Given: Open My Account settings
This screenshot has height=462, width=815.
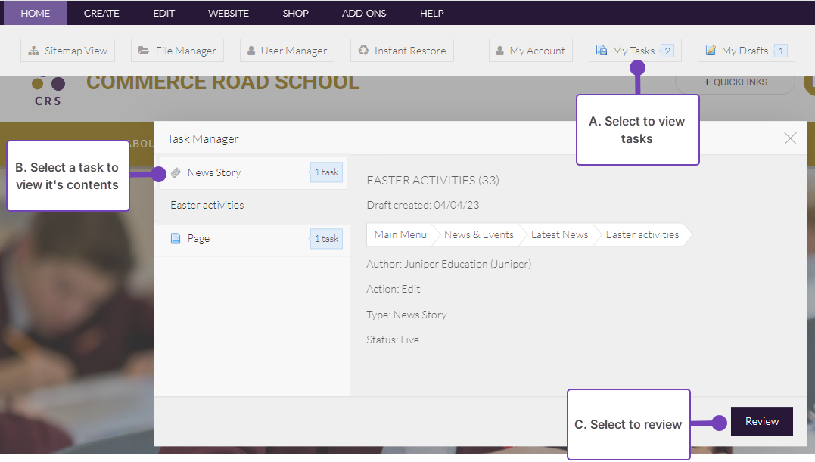Looking at the screenshot, I should pos(530,51).
